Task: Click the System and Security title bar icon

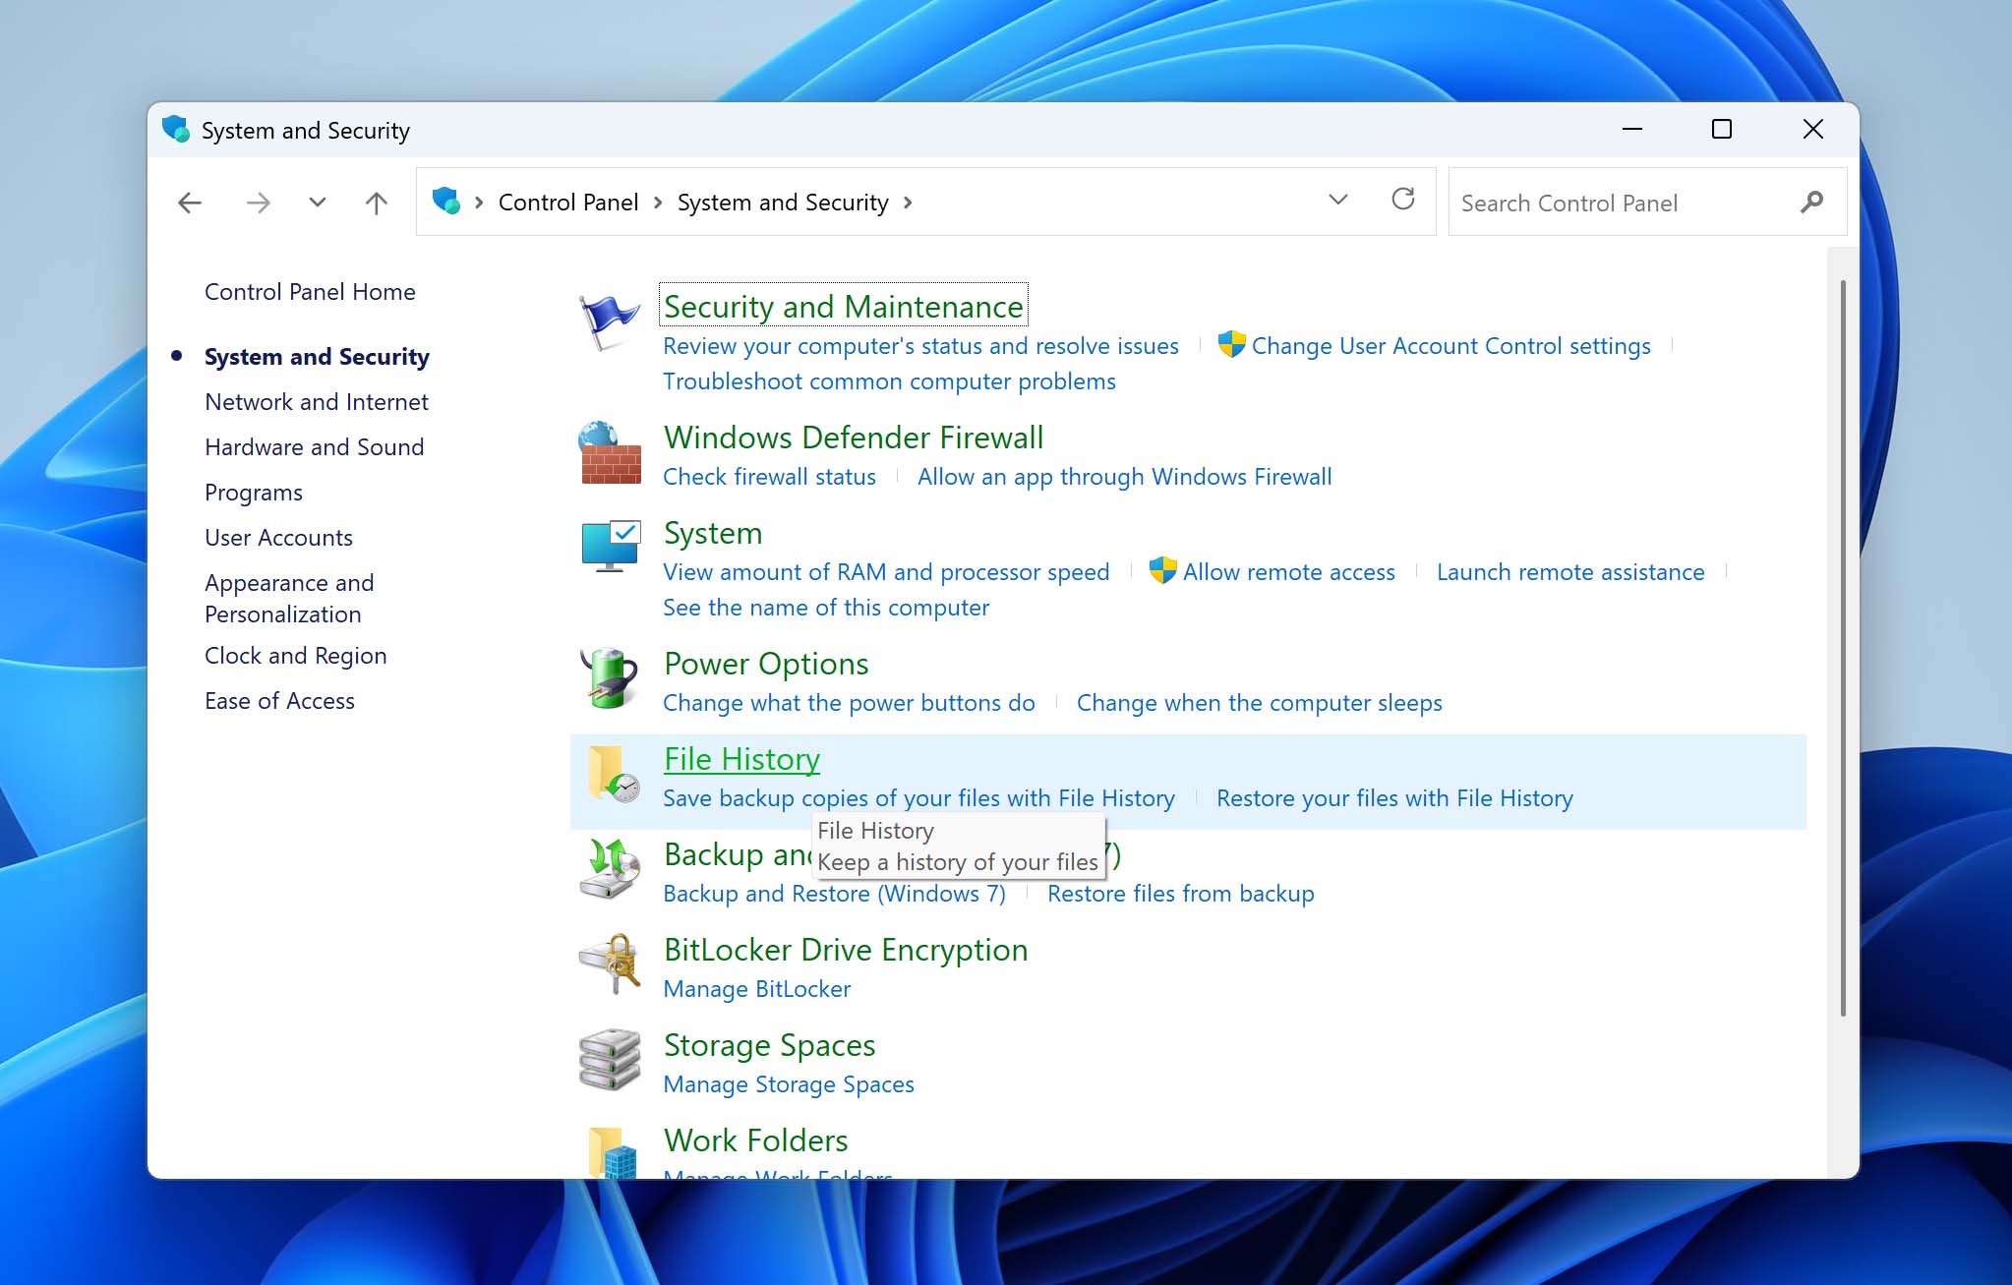Action: click(176, 129)
